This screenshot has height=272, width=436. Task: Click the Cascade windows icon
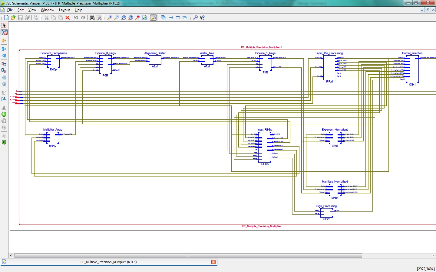(164, 18)
